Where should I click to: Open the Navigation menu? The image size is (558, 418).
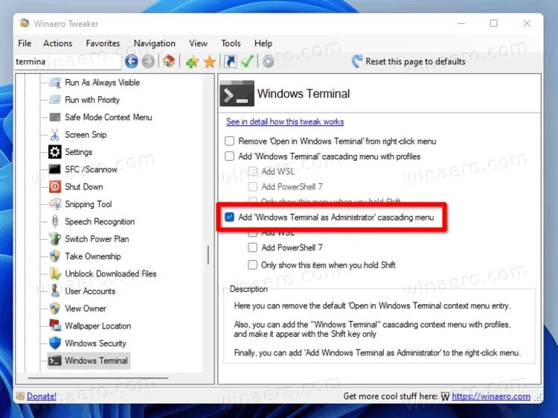tap(155, 43)
